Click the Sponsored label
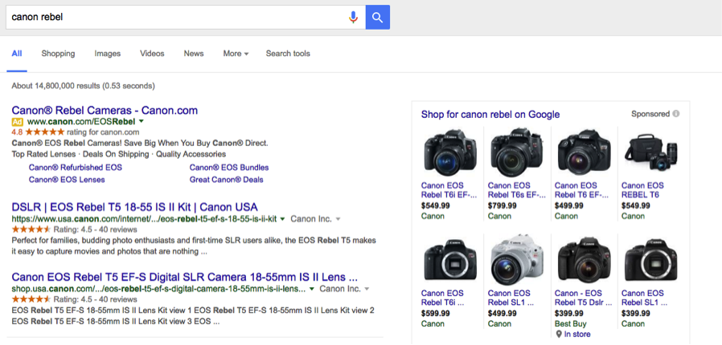This screenshot has height=345, width=722. 650,114
